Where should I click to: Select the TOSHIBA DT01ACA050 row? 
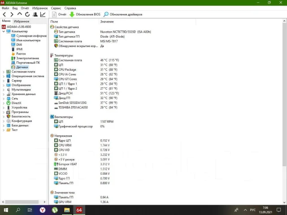[86, 107]
